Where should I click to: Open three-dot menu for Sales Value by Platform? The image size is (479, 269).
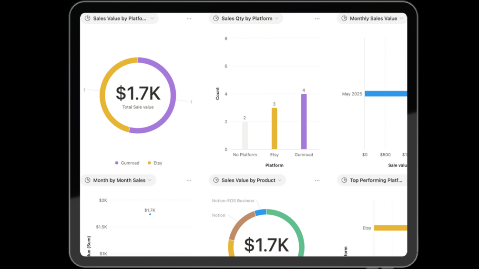click(x=189, y=19)
